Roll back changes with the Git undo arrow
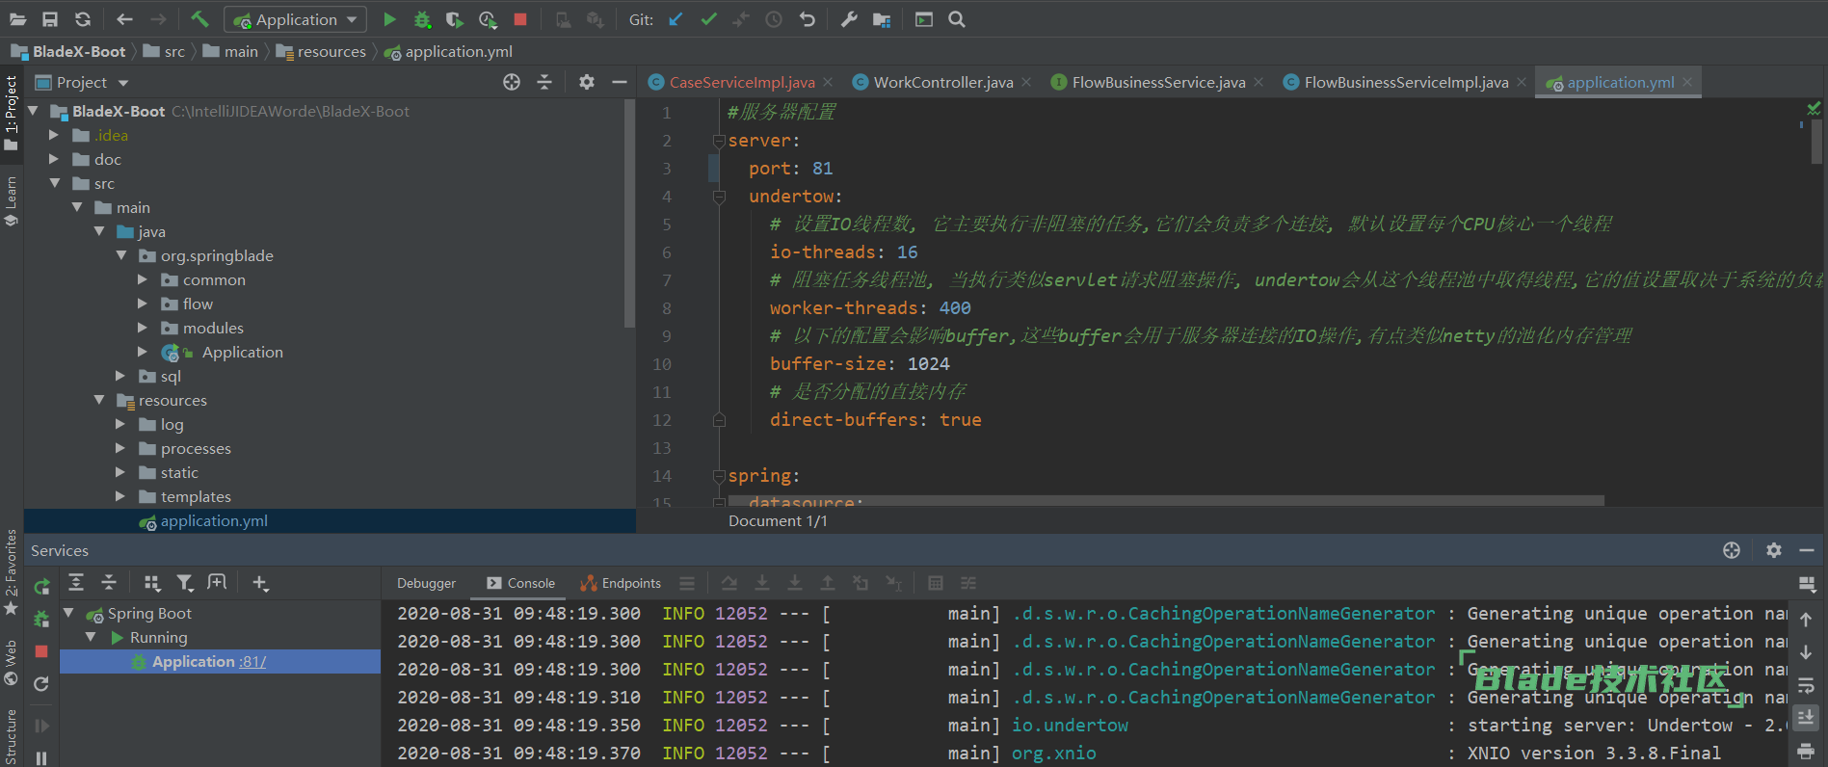This screenshot has width=1828, height=767. [808, 19]
